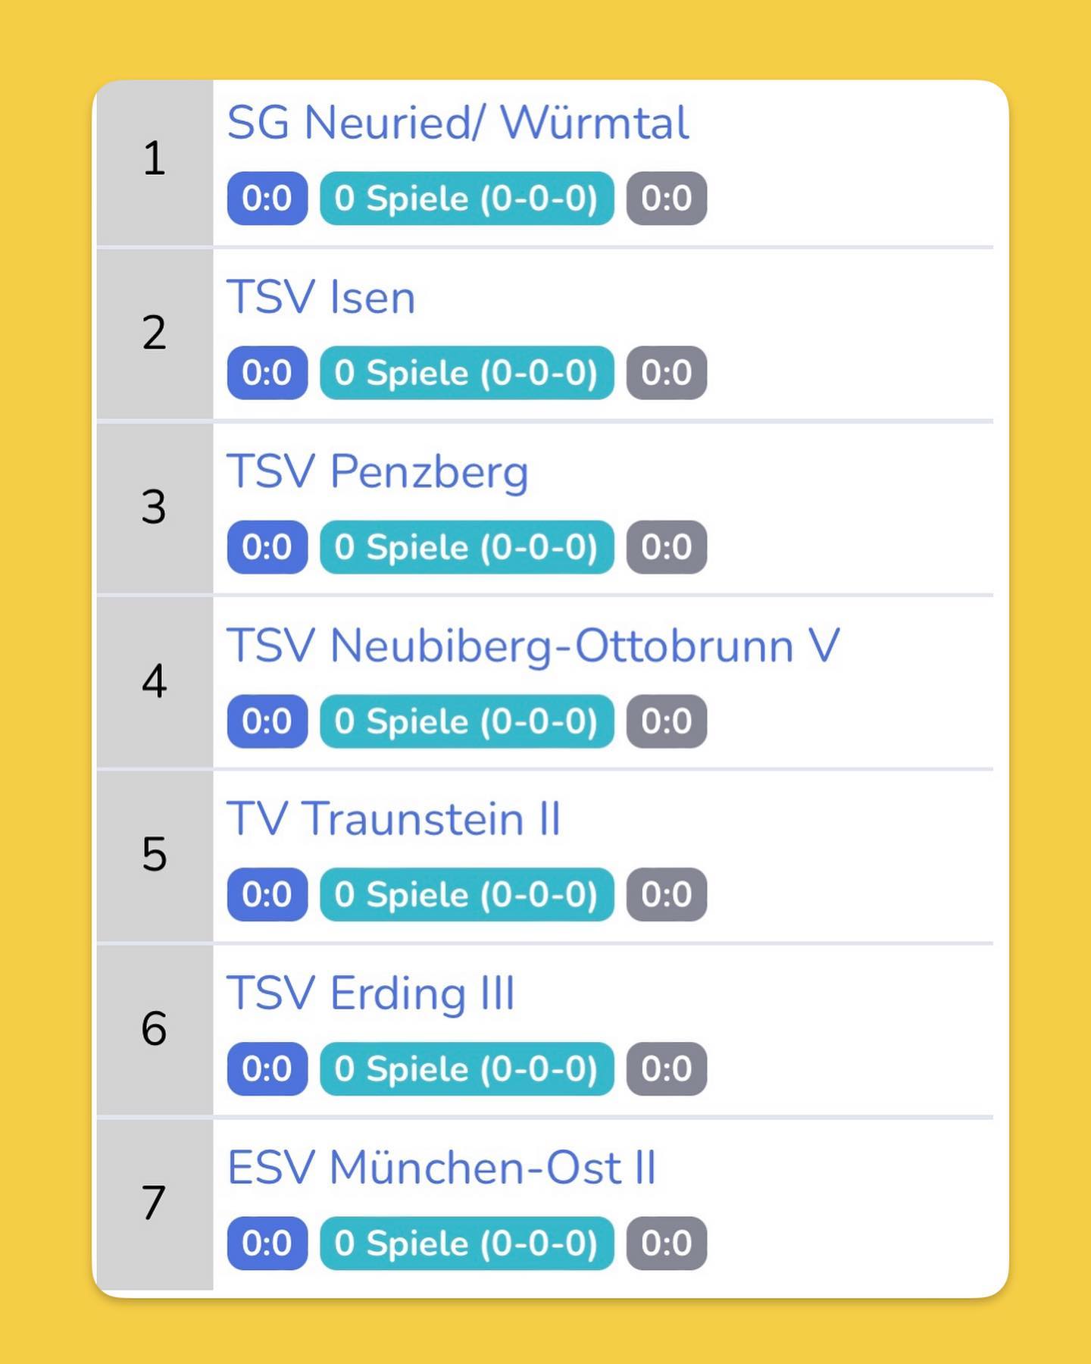Open the SG Neuried/ Würmtal team link
Screen dimensions: 1091x1364
458,123
